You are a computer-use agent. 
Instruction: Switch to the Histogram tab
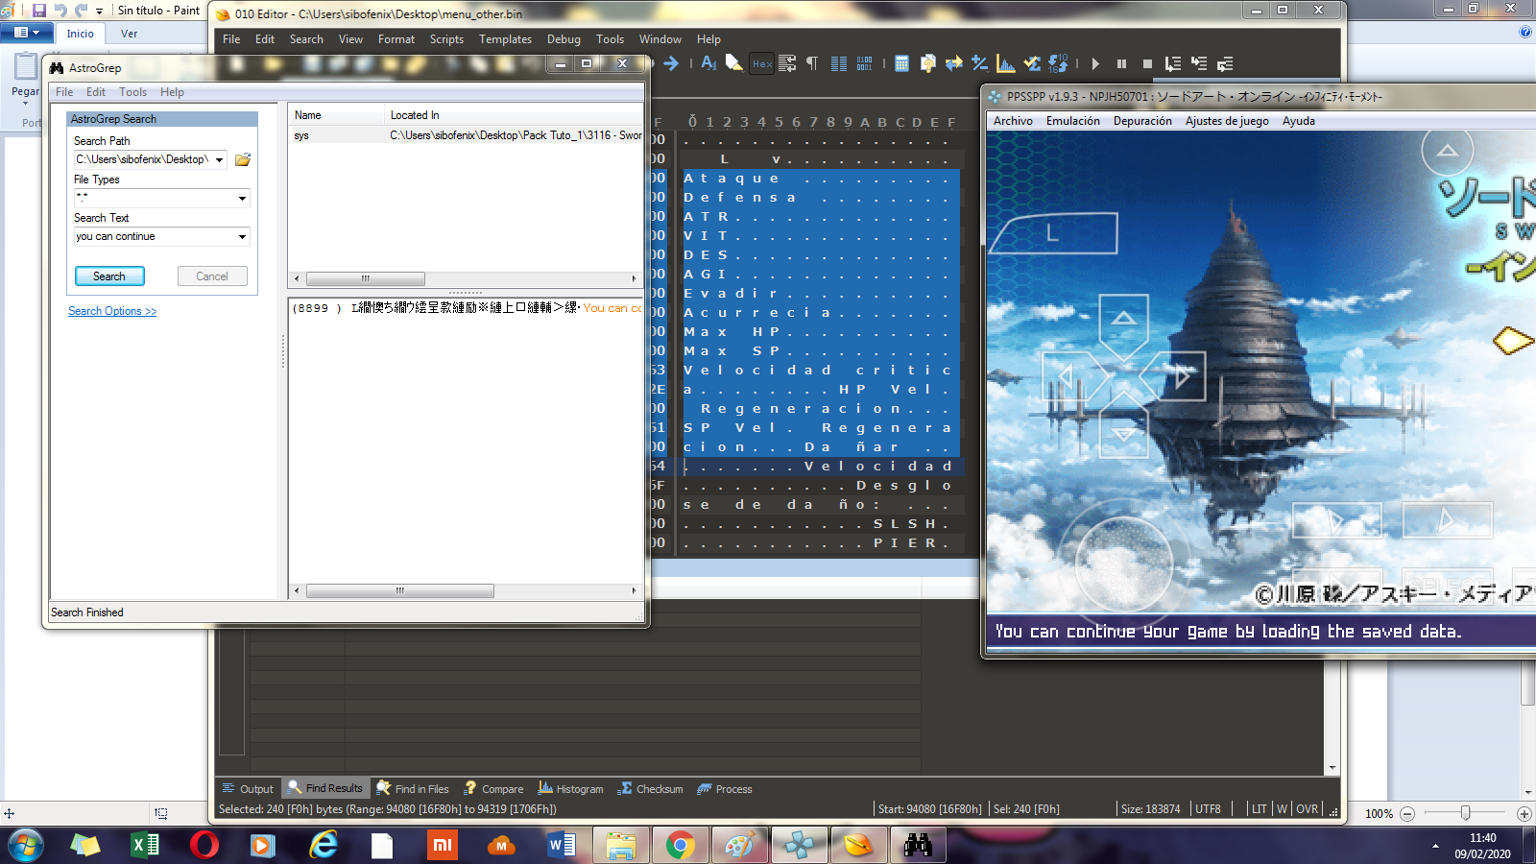[x=571, y=789]
